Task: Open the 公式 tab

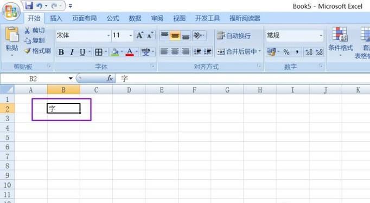Action: coord(112,18)
